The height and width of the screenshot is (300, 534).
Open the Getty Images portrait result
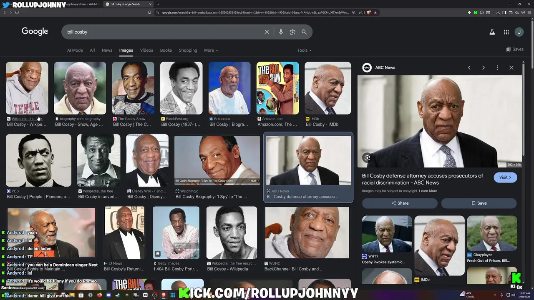176,232
